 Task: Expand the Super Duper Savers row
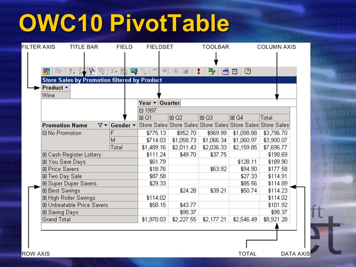(44, 184)
